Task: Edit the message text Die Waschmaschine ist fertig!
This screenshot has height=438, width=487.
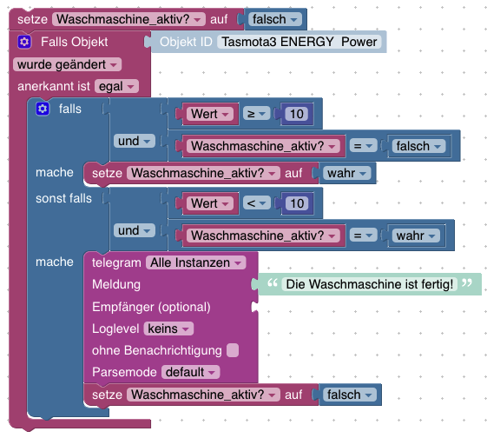Action: click(x=369, y=284)
